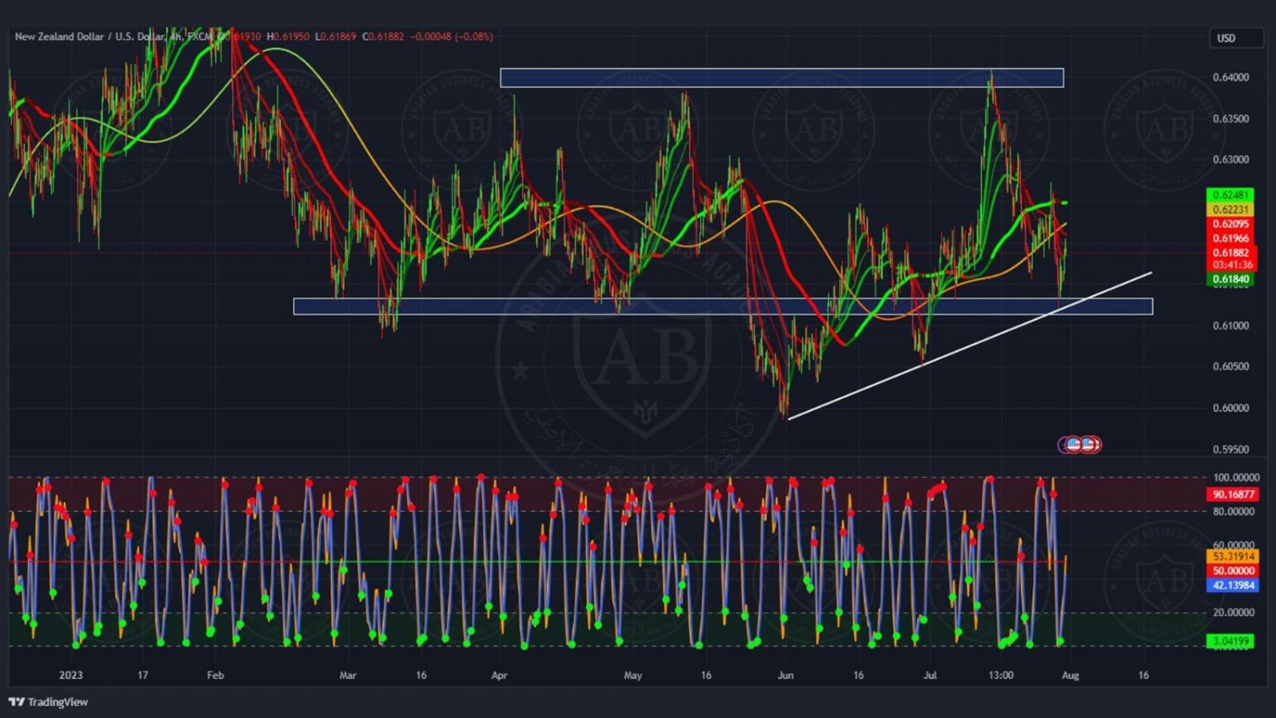1276x718 pixels.
Task: Click the orange 53.31914 oscillator value label
Action: 1233,556
